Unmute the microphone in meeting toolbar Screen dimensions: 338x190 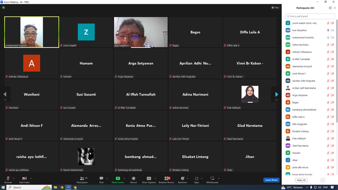point(8,179)
